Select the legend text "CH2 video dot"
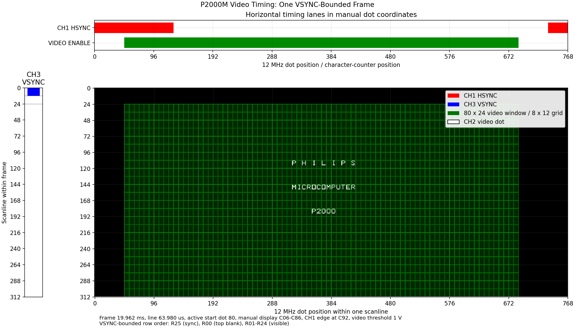The width and height of the screenshot is (575, 328). pos(484,122)
